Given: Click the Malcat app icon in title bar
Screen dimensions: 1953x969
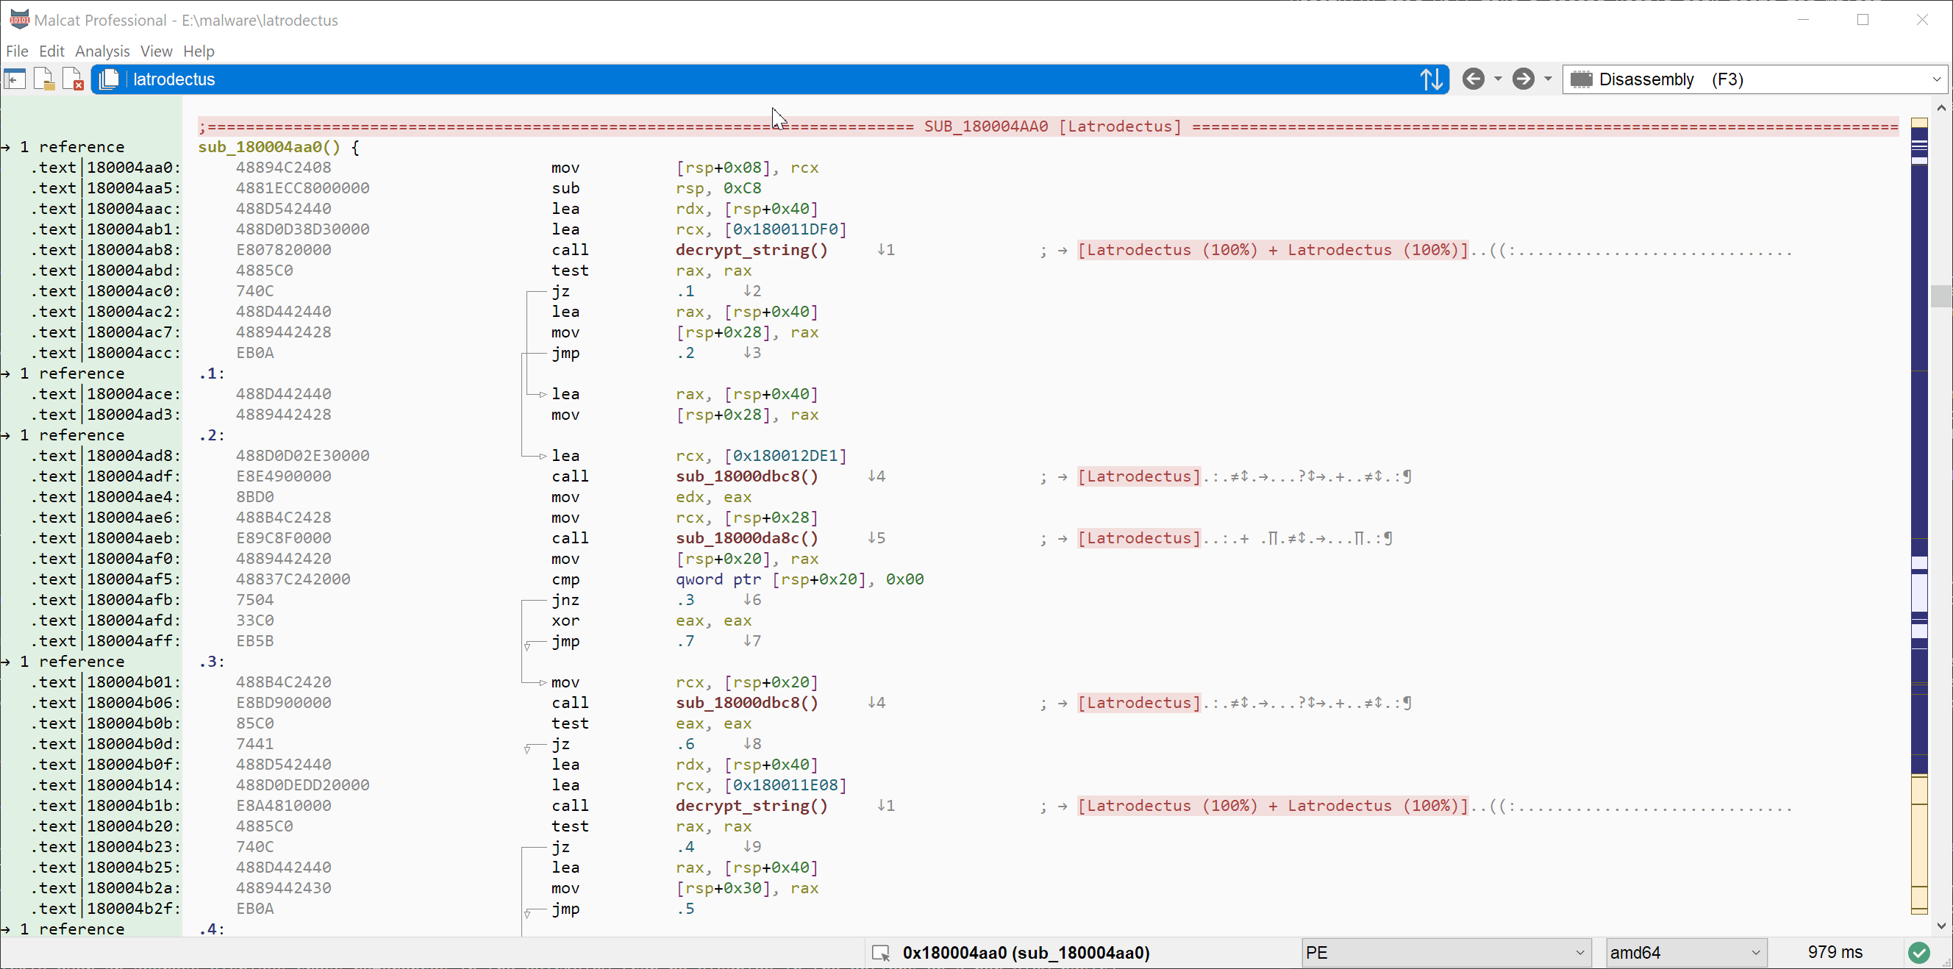Looking at the screenshot, I should tap(19, 19).
